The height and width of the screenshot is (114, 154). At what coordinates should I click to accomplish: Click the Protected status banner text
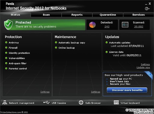coord(23,23)
